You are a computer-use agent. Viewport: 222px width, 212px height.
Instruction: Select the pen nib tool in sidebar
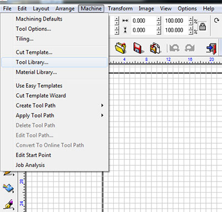point(8,205)
